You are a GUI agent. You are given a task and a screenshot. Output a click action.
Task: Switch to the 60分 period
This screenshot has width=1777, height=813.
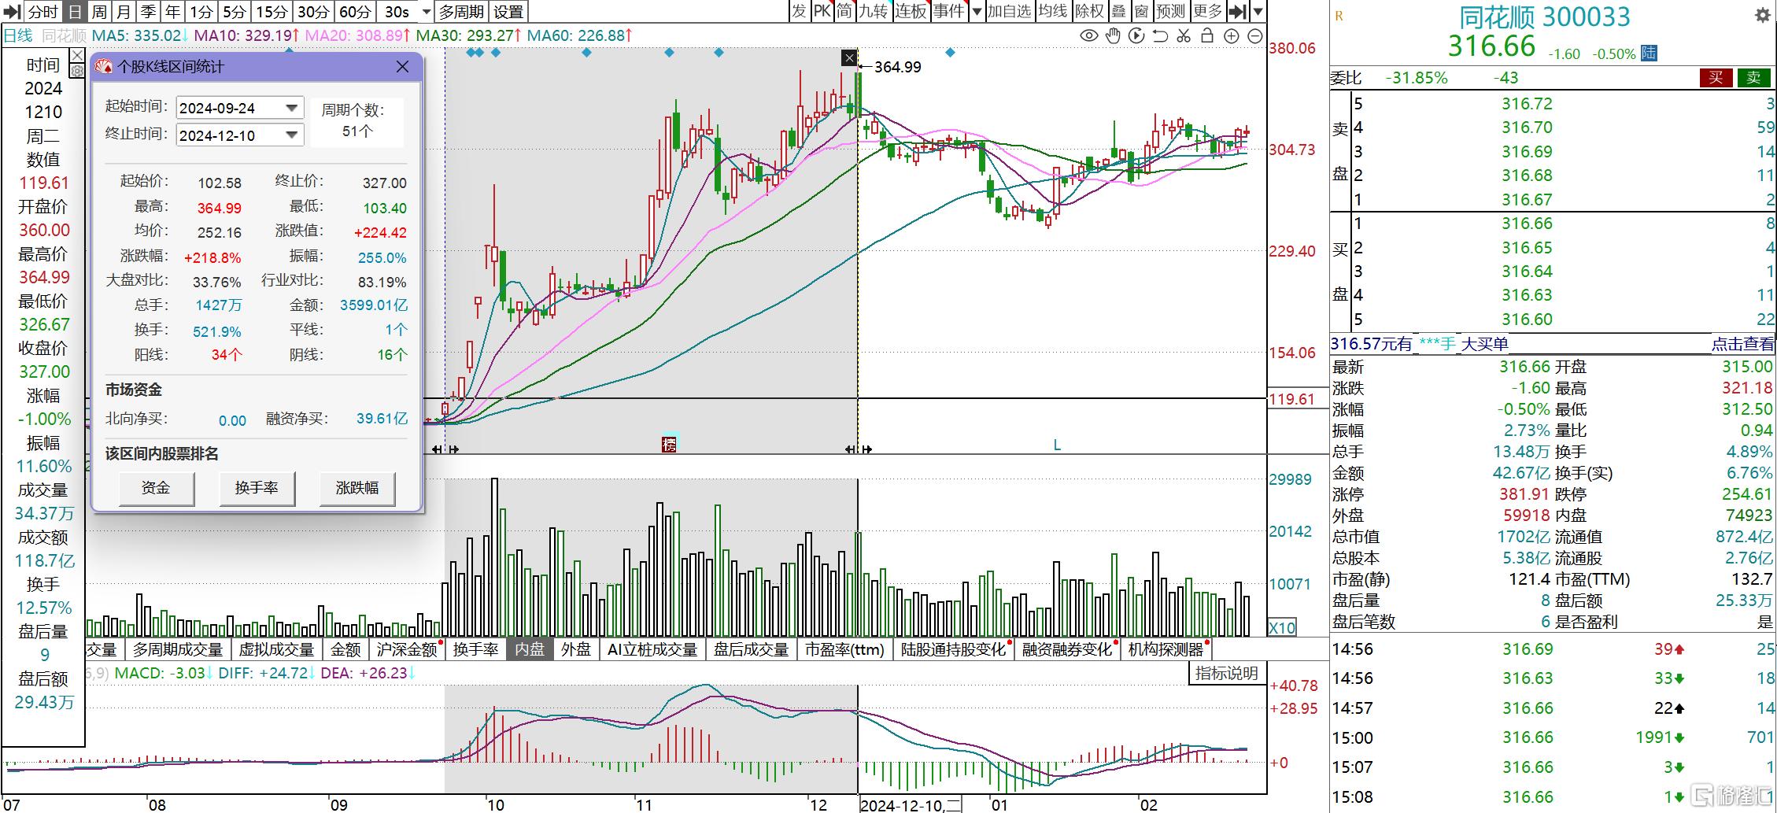pyautogui.click(x=355, y=12)
